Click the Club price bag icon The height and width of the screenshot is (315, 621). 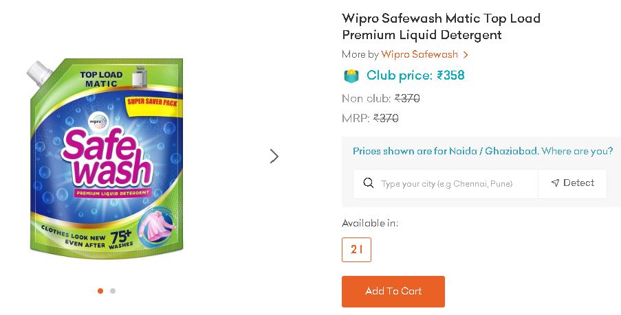click(351, 76)
